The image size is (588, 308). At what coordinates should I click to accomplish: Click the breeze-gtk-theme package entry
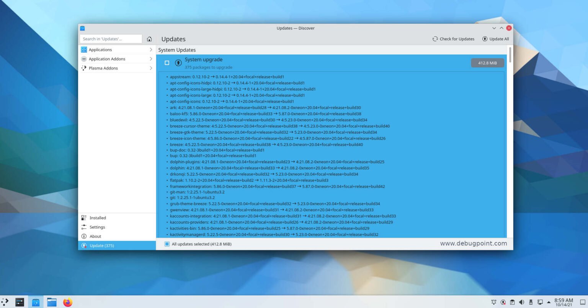pyautogui.click(x=273, y=132)
